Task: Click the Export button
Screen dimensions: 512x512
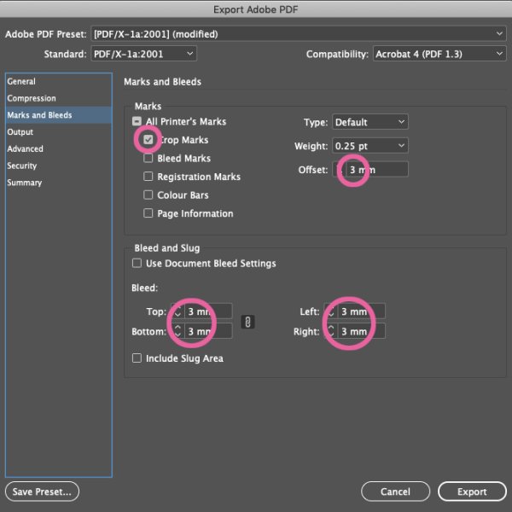Action: (472, 492)
